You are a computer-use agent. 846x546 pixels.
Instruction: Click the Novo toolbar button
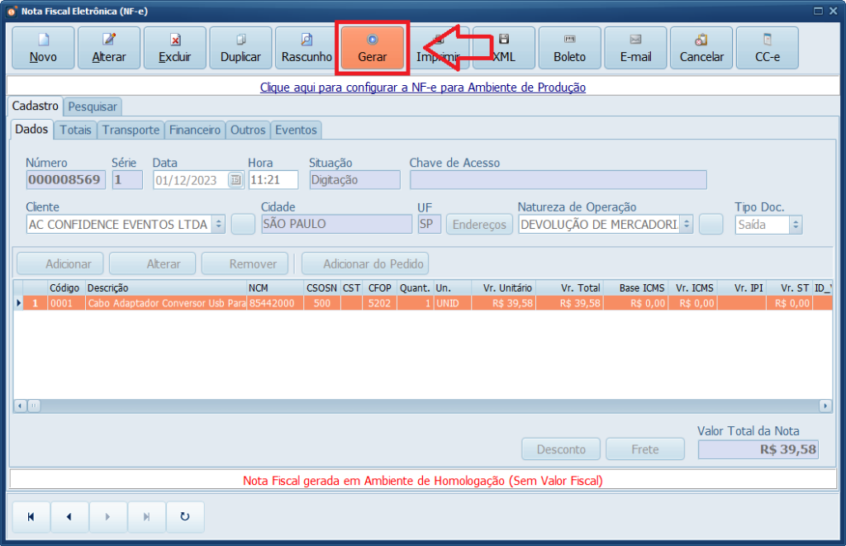43,48
